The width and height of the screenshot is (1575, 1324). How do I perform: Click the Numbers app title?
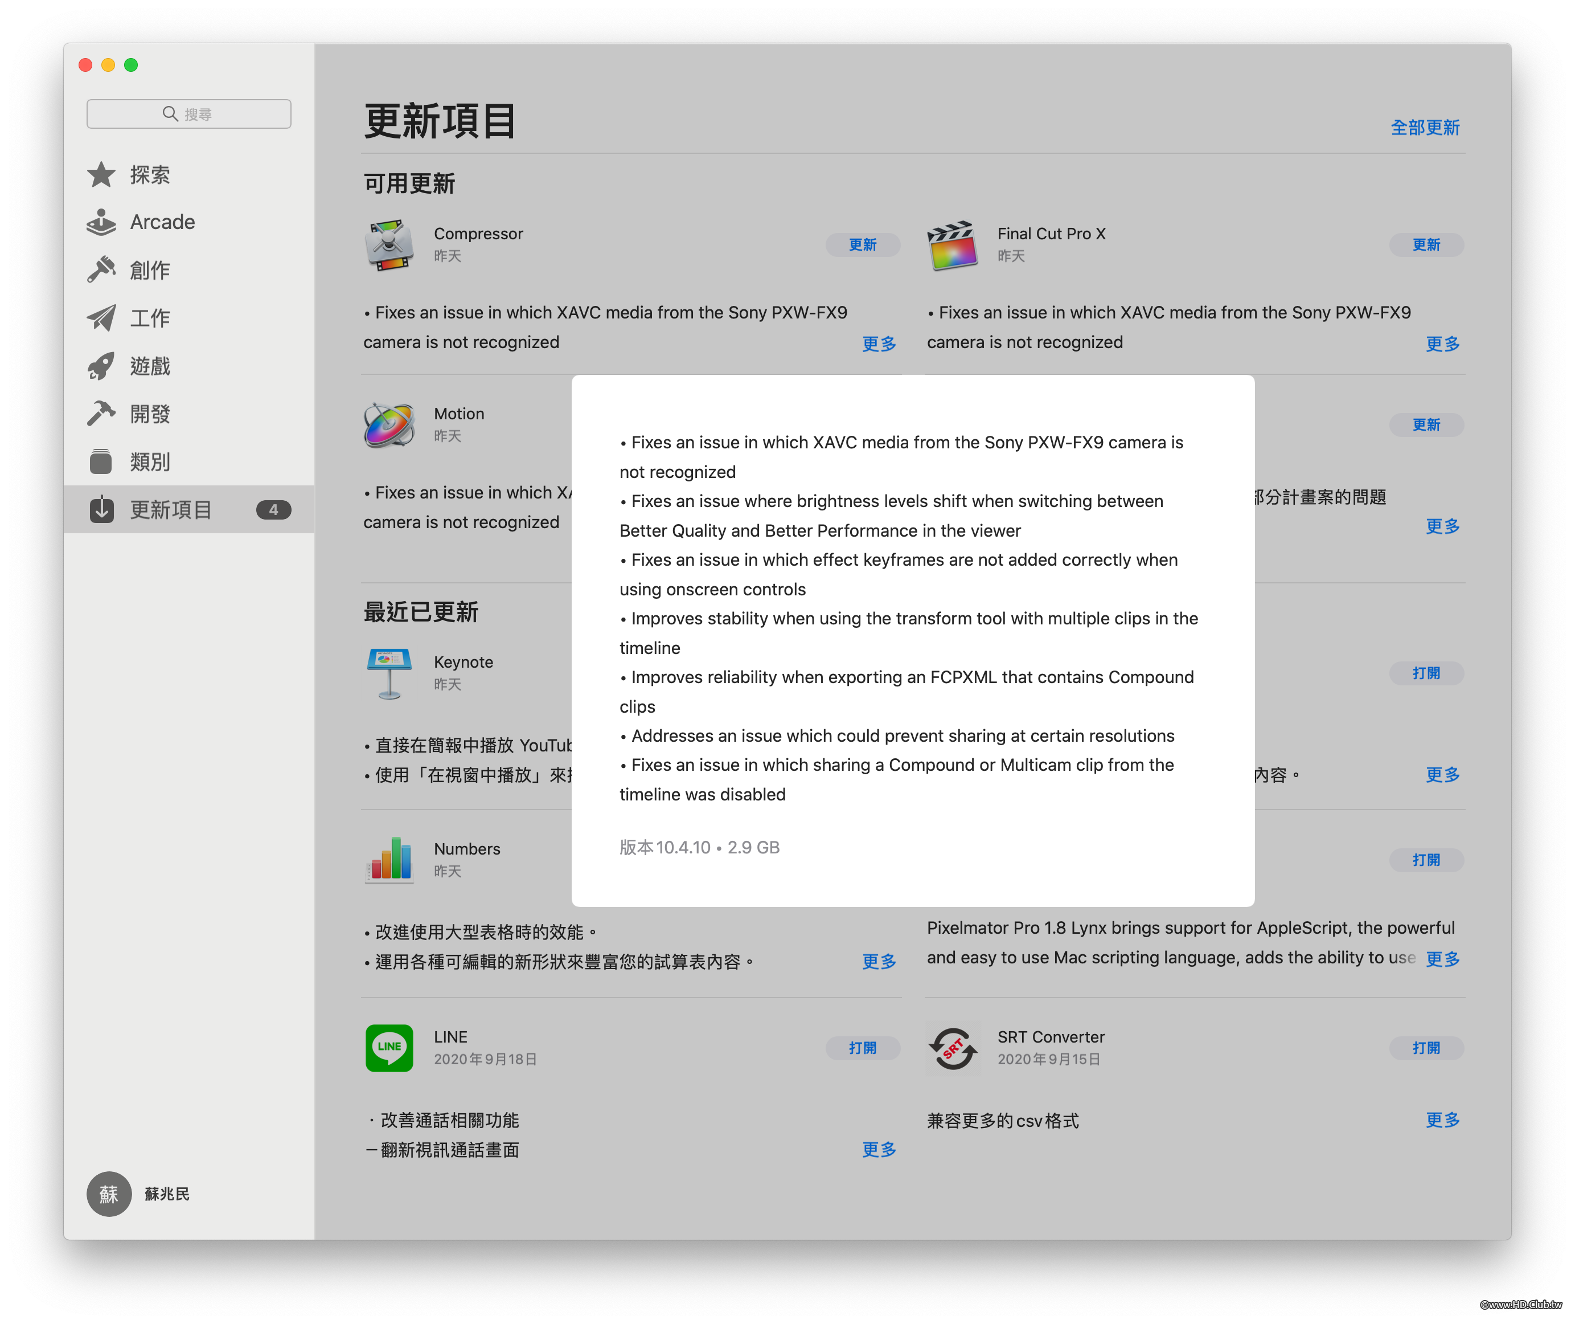click(x=467, y=849)
